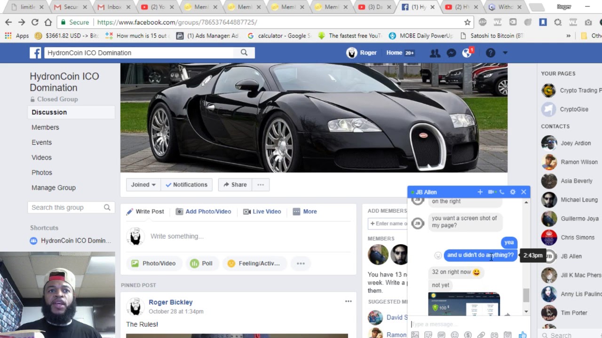The image size is (602, 338).
Task: Open Facebook home via the logo icon
Action: [x=35, y=53]
